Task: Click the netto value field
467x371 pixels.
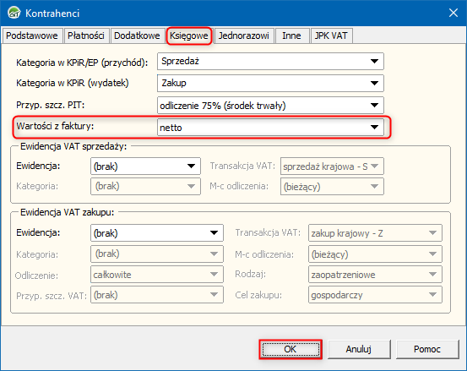Action: 270,128
